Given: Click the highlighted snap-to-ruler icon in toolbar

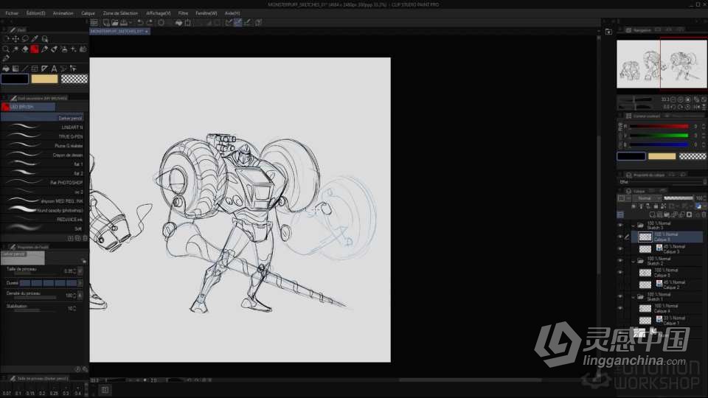Looking at the screenshot, I should click(238, 23).
